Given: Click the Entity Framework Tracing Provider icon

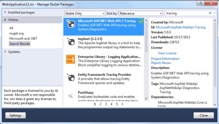Looking at the screenshot, I should click(x=71, y=77).
